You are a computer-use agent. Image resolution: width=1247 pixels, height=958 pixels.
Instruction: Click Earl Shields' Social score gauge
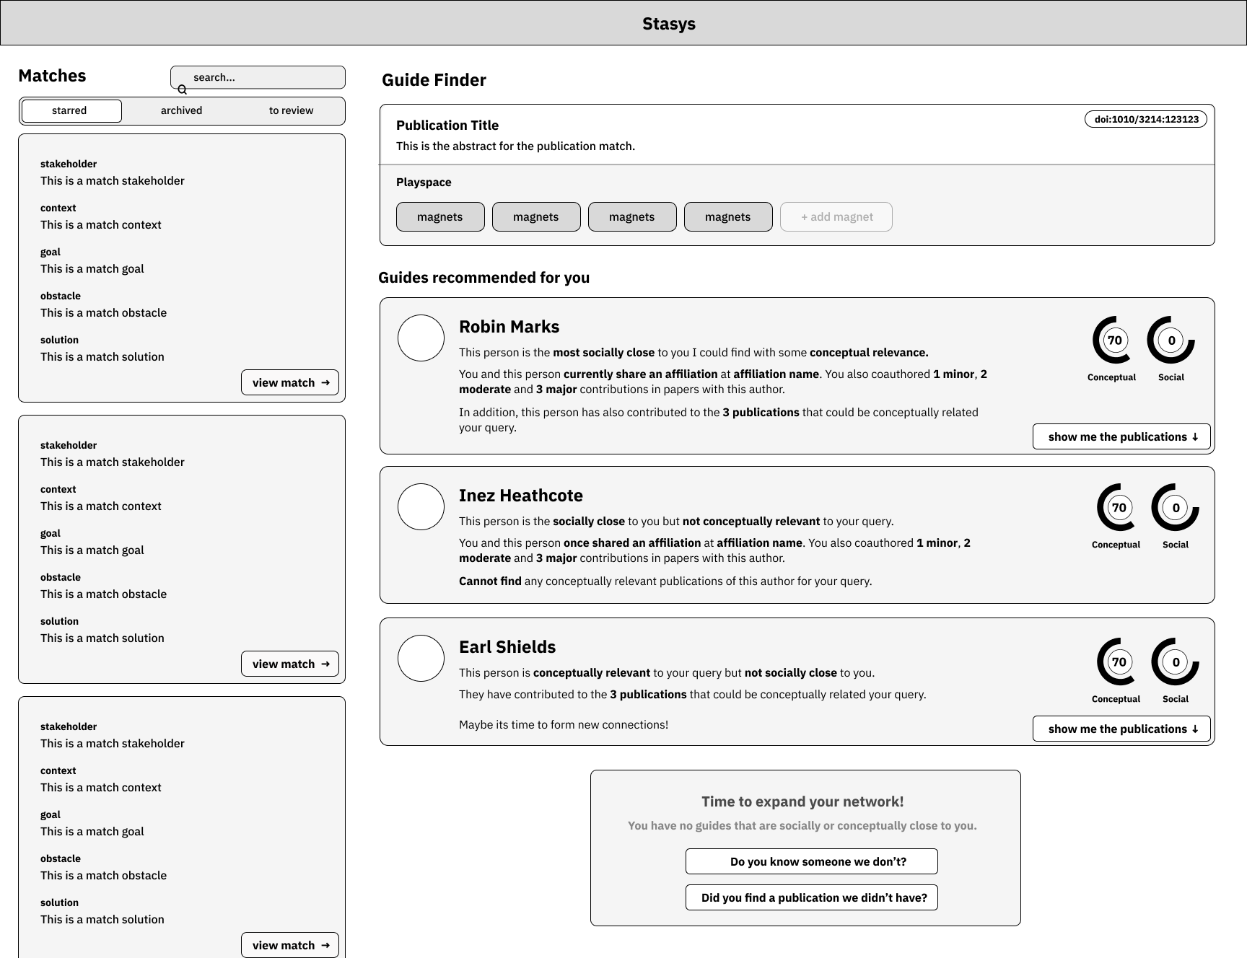pos(1176,662)
